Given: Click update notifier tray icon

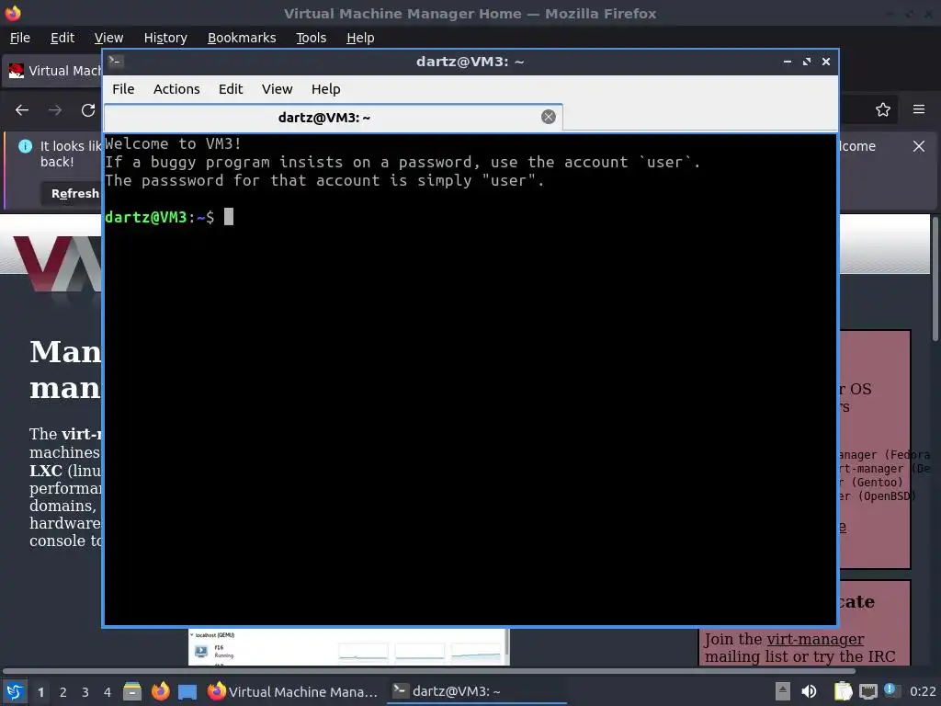Looking at the screenshot, I should [x=891, y=690].
